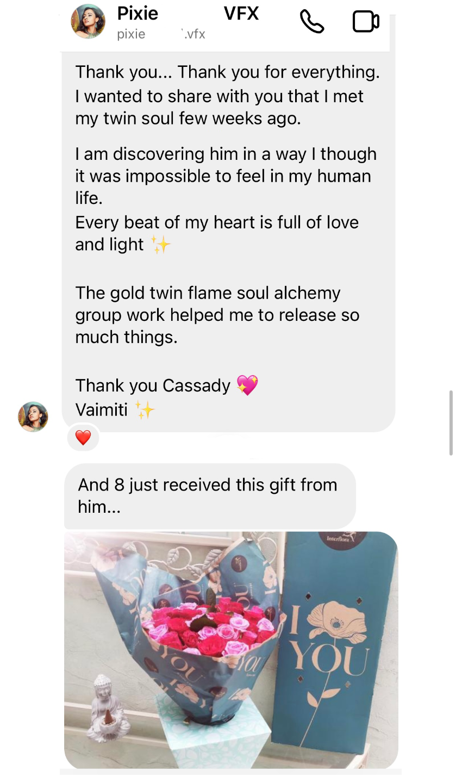Viewport: 456px width, 783px height.
Task: Tap the sparkles emoji after 'and light'
Action: (x=161, y=245)
